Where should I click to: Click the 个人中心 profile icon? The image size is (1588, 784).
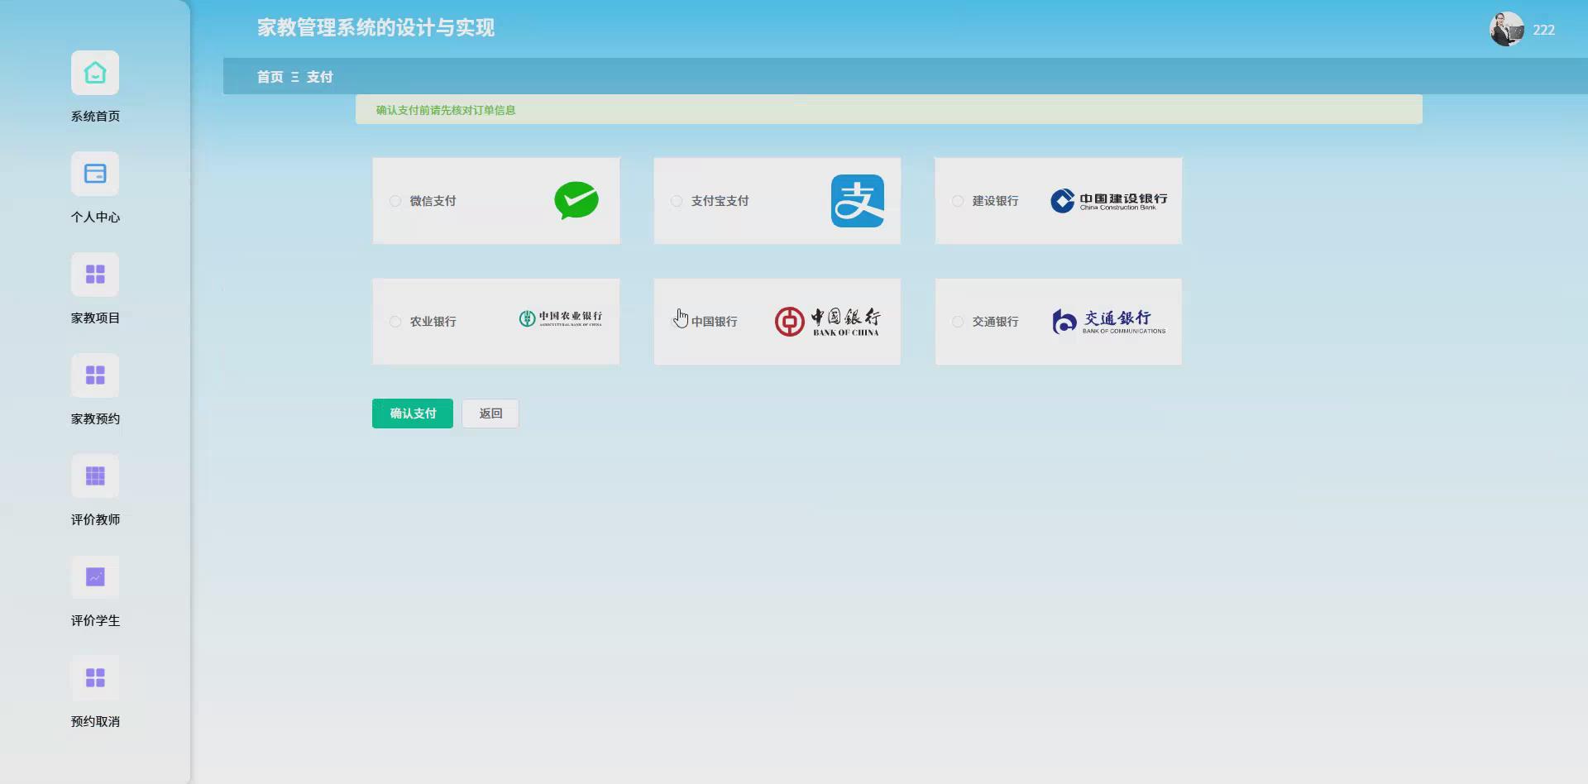click(94, 174)
